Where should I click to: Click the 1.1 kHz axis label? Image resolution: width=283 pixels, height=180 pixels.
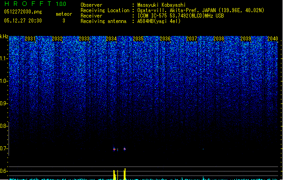point(4,58)
